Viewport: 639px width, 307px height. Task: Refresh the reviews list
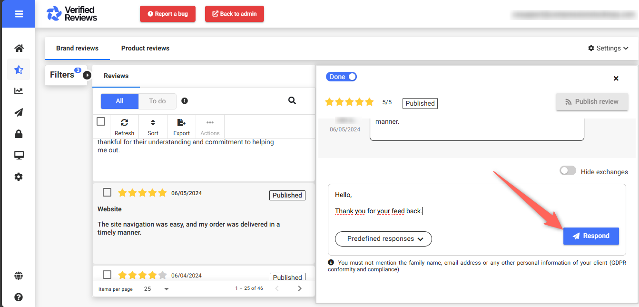pyautogui.click(x=124, y=127)
